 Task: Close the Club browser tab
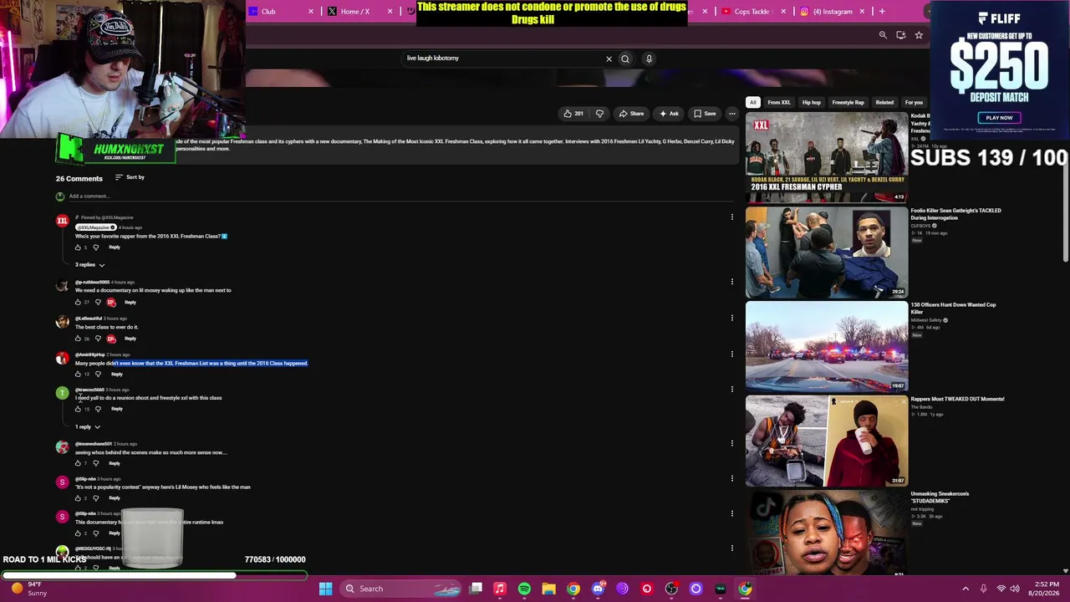[311, 12]
